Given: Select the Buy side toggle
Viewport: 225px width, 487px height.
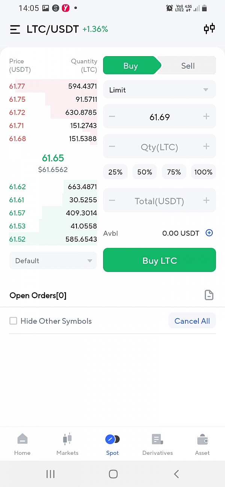Looking at the screenshot, I should [130, 66].
